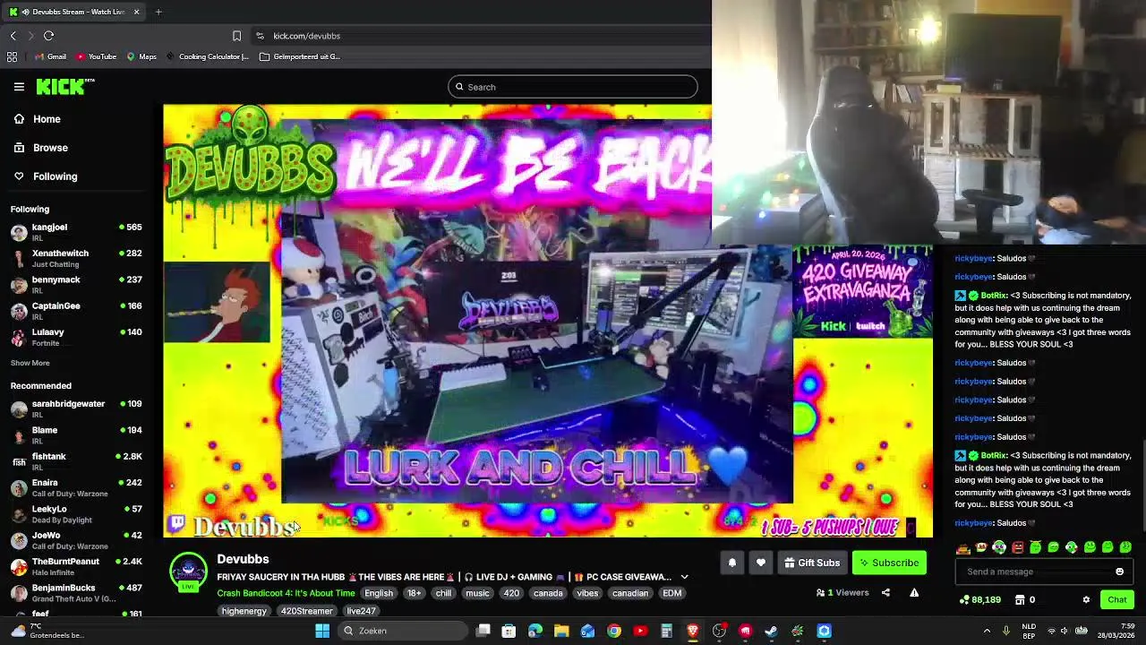
Task: Open sarahbridgewater recommended channel
Action: click(77, 408)
